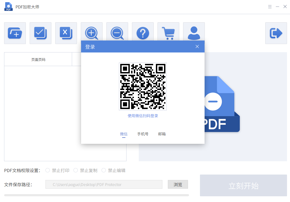The width and height of the screenshot is (290, 202).
Task: Close the 登录 dialog
Action: pos(197,46)
